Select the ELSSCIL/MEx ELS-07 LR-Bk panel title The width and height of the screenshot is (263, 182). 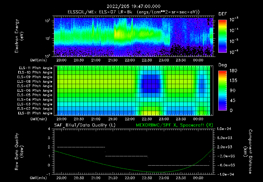[x=134, y=12]
